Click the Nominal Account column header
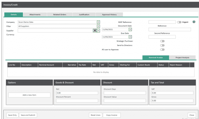Image resolution: width=199 pixels, height=119 pixels. pos(50,65)
